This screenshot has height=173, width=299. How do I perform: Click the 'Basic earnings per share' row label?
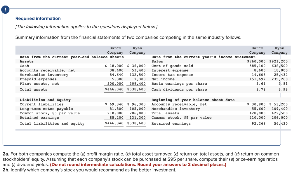[x=179, y=83]
